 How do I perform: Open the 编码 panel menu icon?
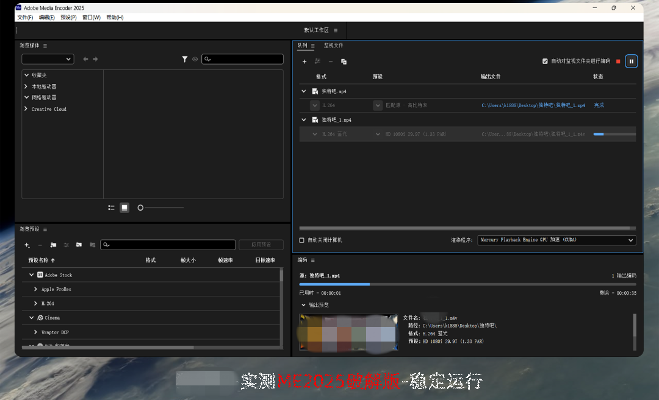click(x=312, y=261)
